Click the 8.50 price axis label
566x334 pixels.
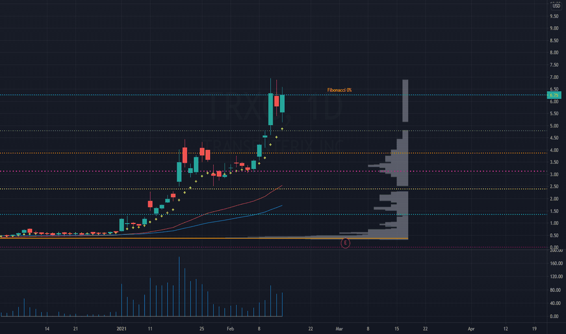pos(554,41)
